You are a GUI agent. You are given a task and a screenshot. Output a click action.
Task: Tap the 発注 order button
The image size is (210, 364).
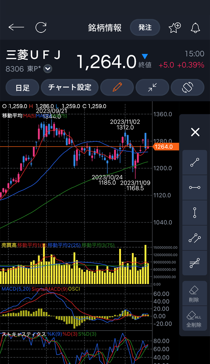(145, 27)
